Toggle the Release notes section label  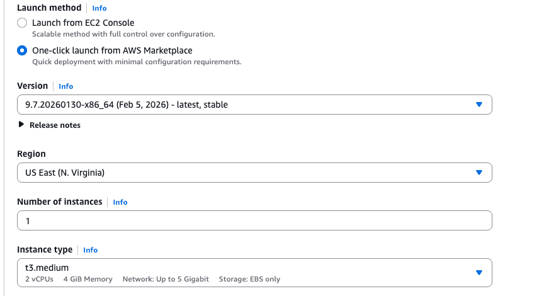click(x=55, y=125)
